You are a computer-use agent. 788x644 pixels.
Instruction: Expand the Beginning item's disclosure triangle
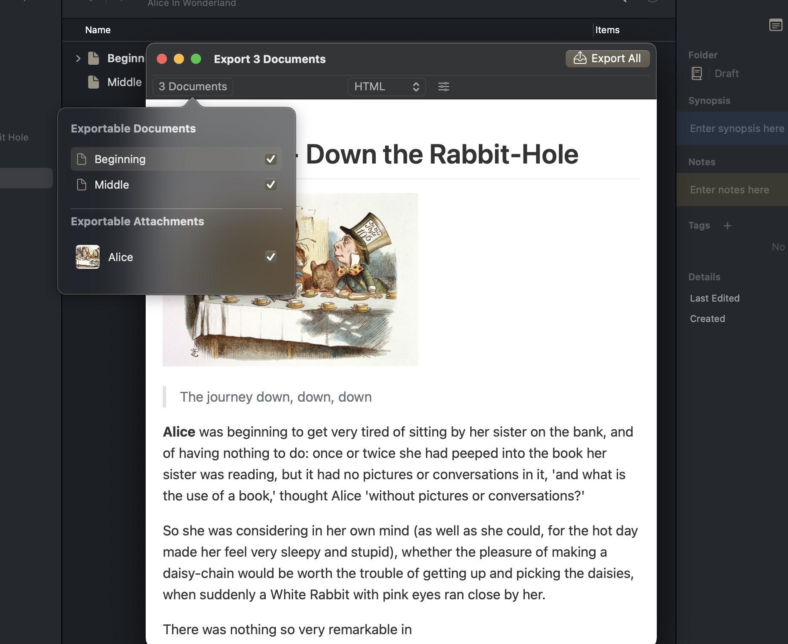tap(78, 58)
